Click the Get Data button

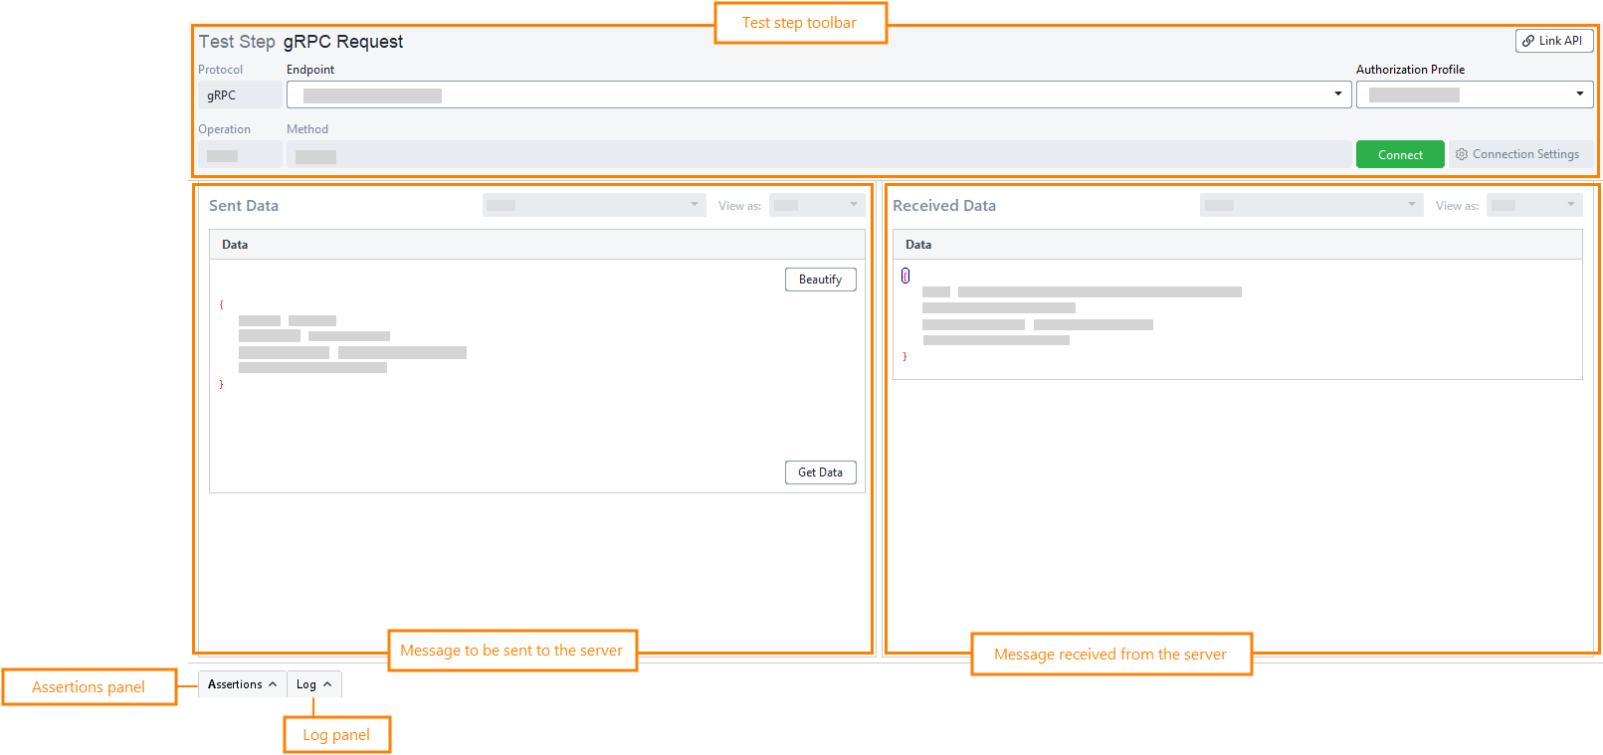[820, 472]
